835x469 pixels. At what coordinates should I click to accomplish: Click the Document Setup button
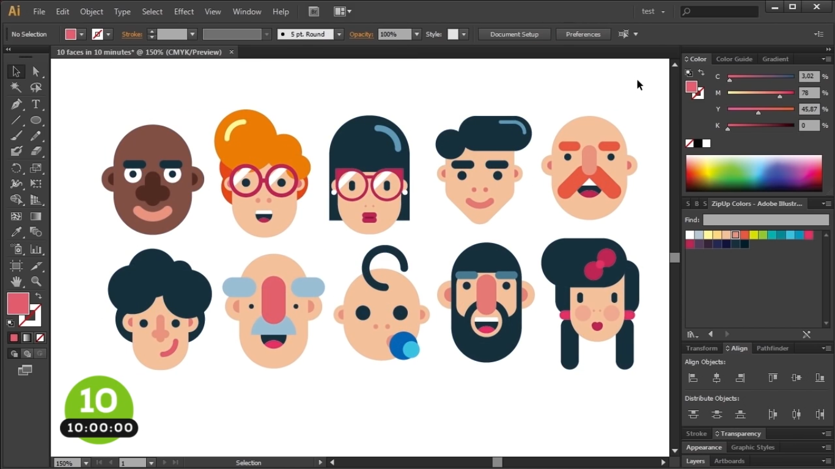(514, 34)
